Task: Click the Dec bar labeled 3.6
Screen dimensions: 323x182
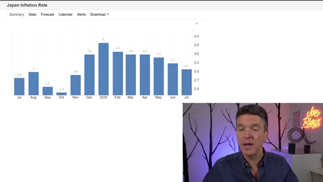Action: pos(89,75)
